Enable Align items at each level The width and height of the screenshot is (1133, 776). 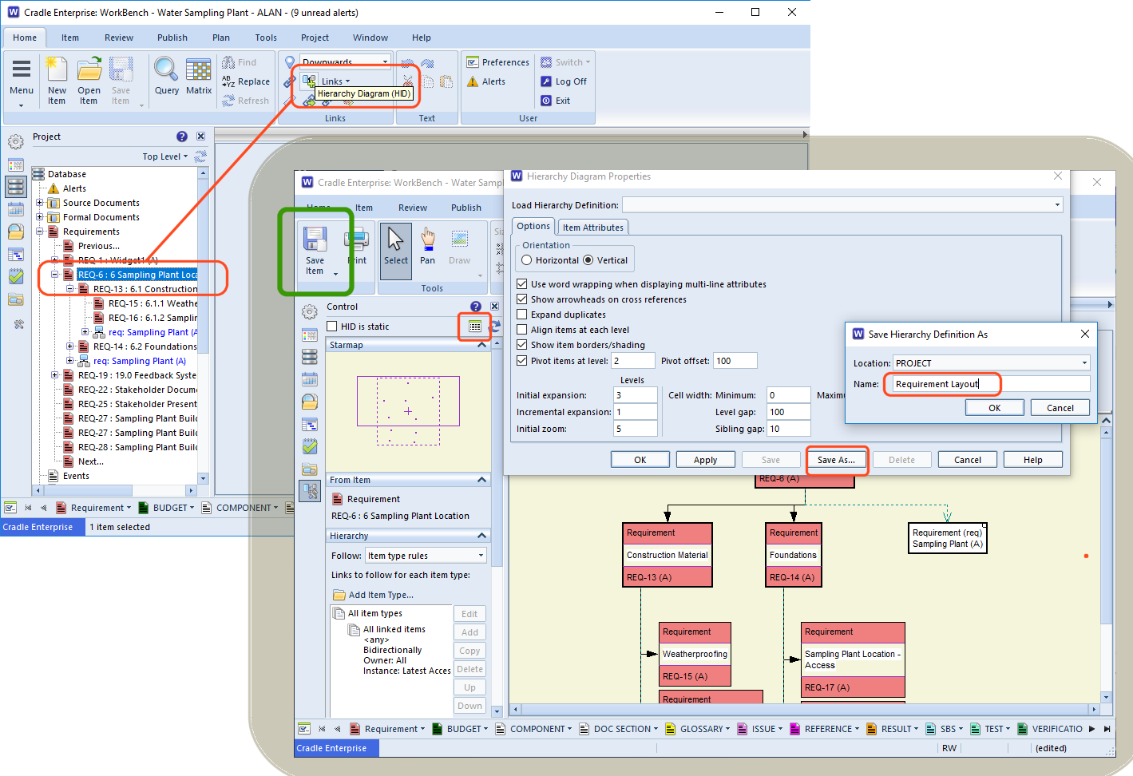[x=522, y=330]
